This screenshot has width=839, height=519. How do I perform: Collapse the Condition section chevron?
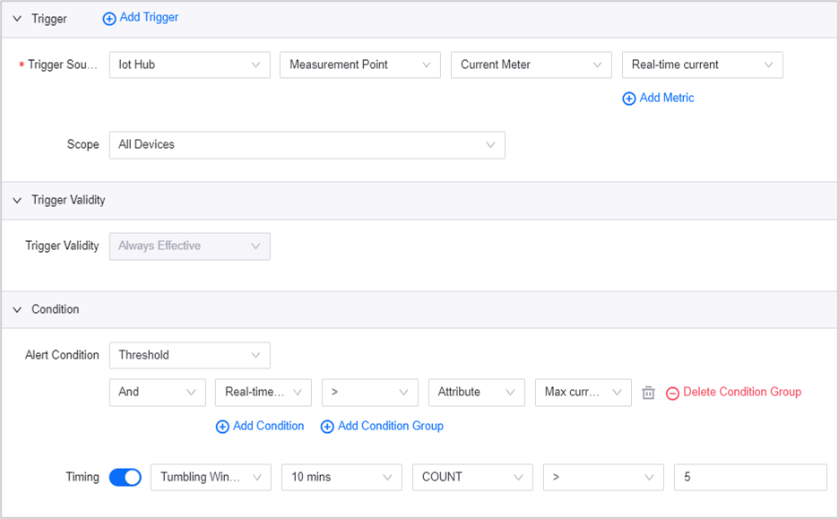(x=17, y=310)
